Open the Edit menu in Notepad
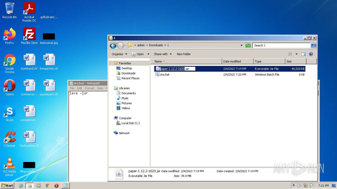Viewport: 337px width, 189px height. click(80, 88)
